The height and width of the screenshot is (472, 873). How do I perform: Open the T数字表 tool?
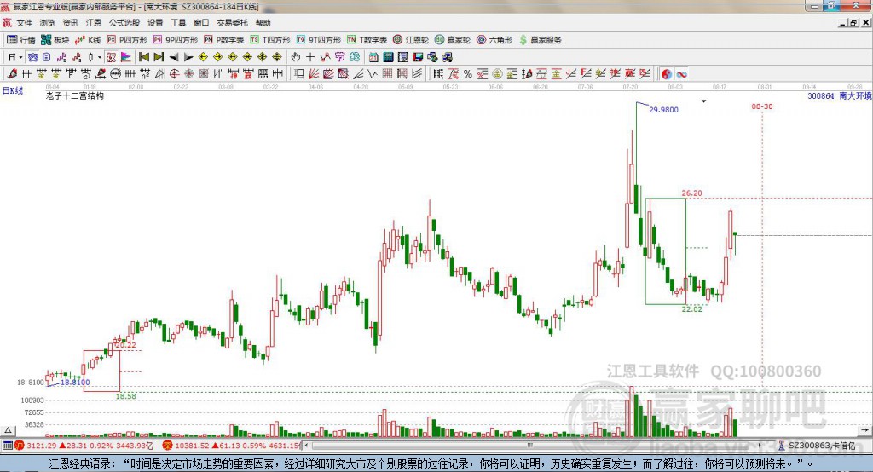[x=367, y=40]
